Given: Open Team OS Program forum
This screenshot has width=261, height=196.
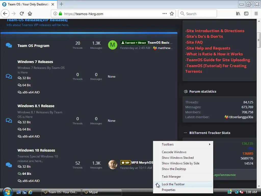Looking at the screenshot, I should click(33, 46).
